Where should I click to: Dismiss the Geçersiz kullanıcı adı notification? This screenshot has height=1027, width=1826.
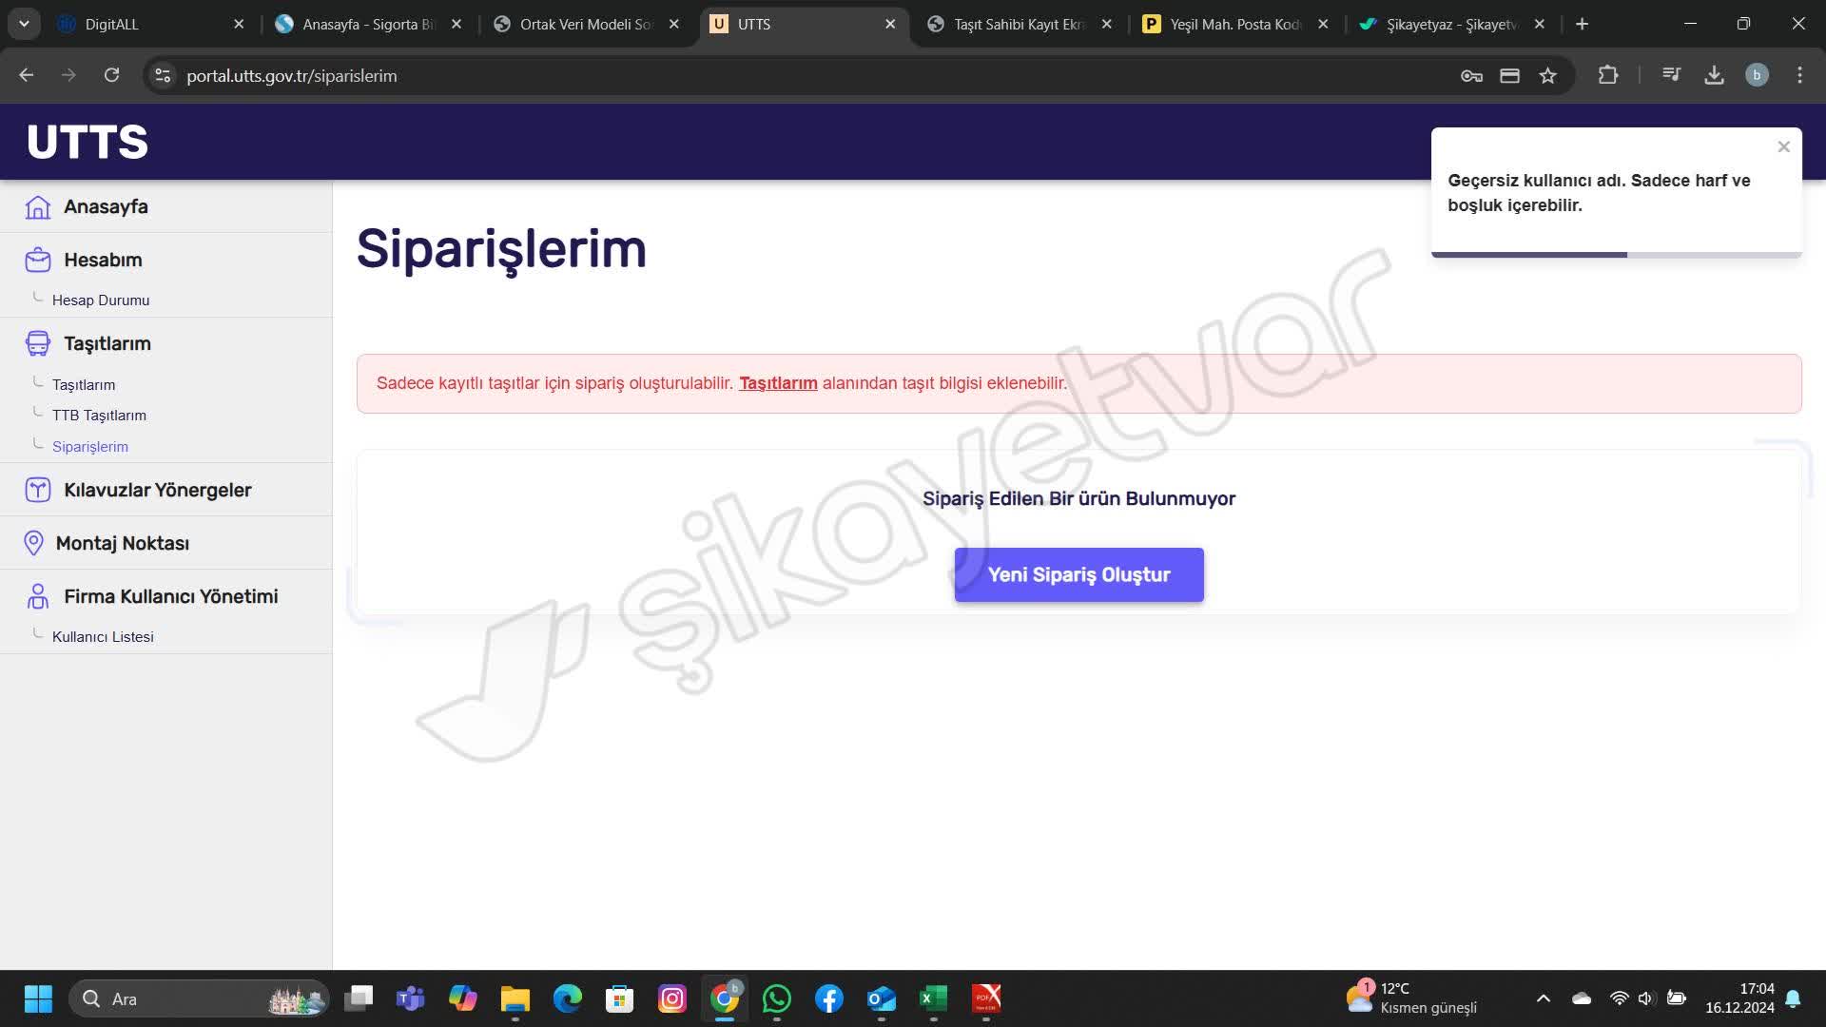pos(1783,146)
